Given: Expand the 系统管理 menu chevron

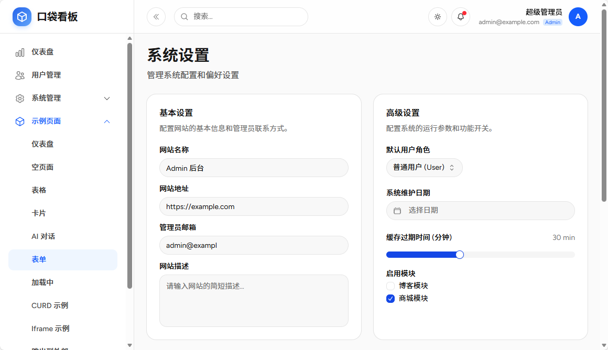Looking at the screenshot, I should 107,98.
